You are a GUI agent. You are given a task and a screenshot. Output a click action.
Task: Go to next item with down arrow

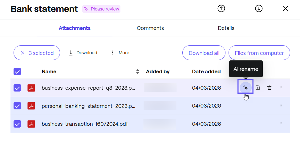click(x=259, y=9)
